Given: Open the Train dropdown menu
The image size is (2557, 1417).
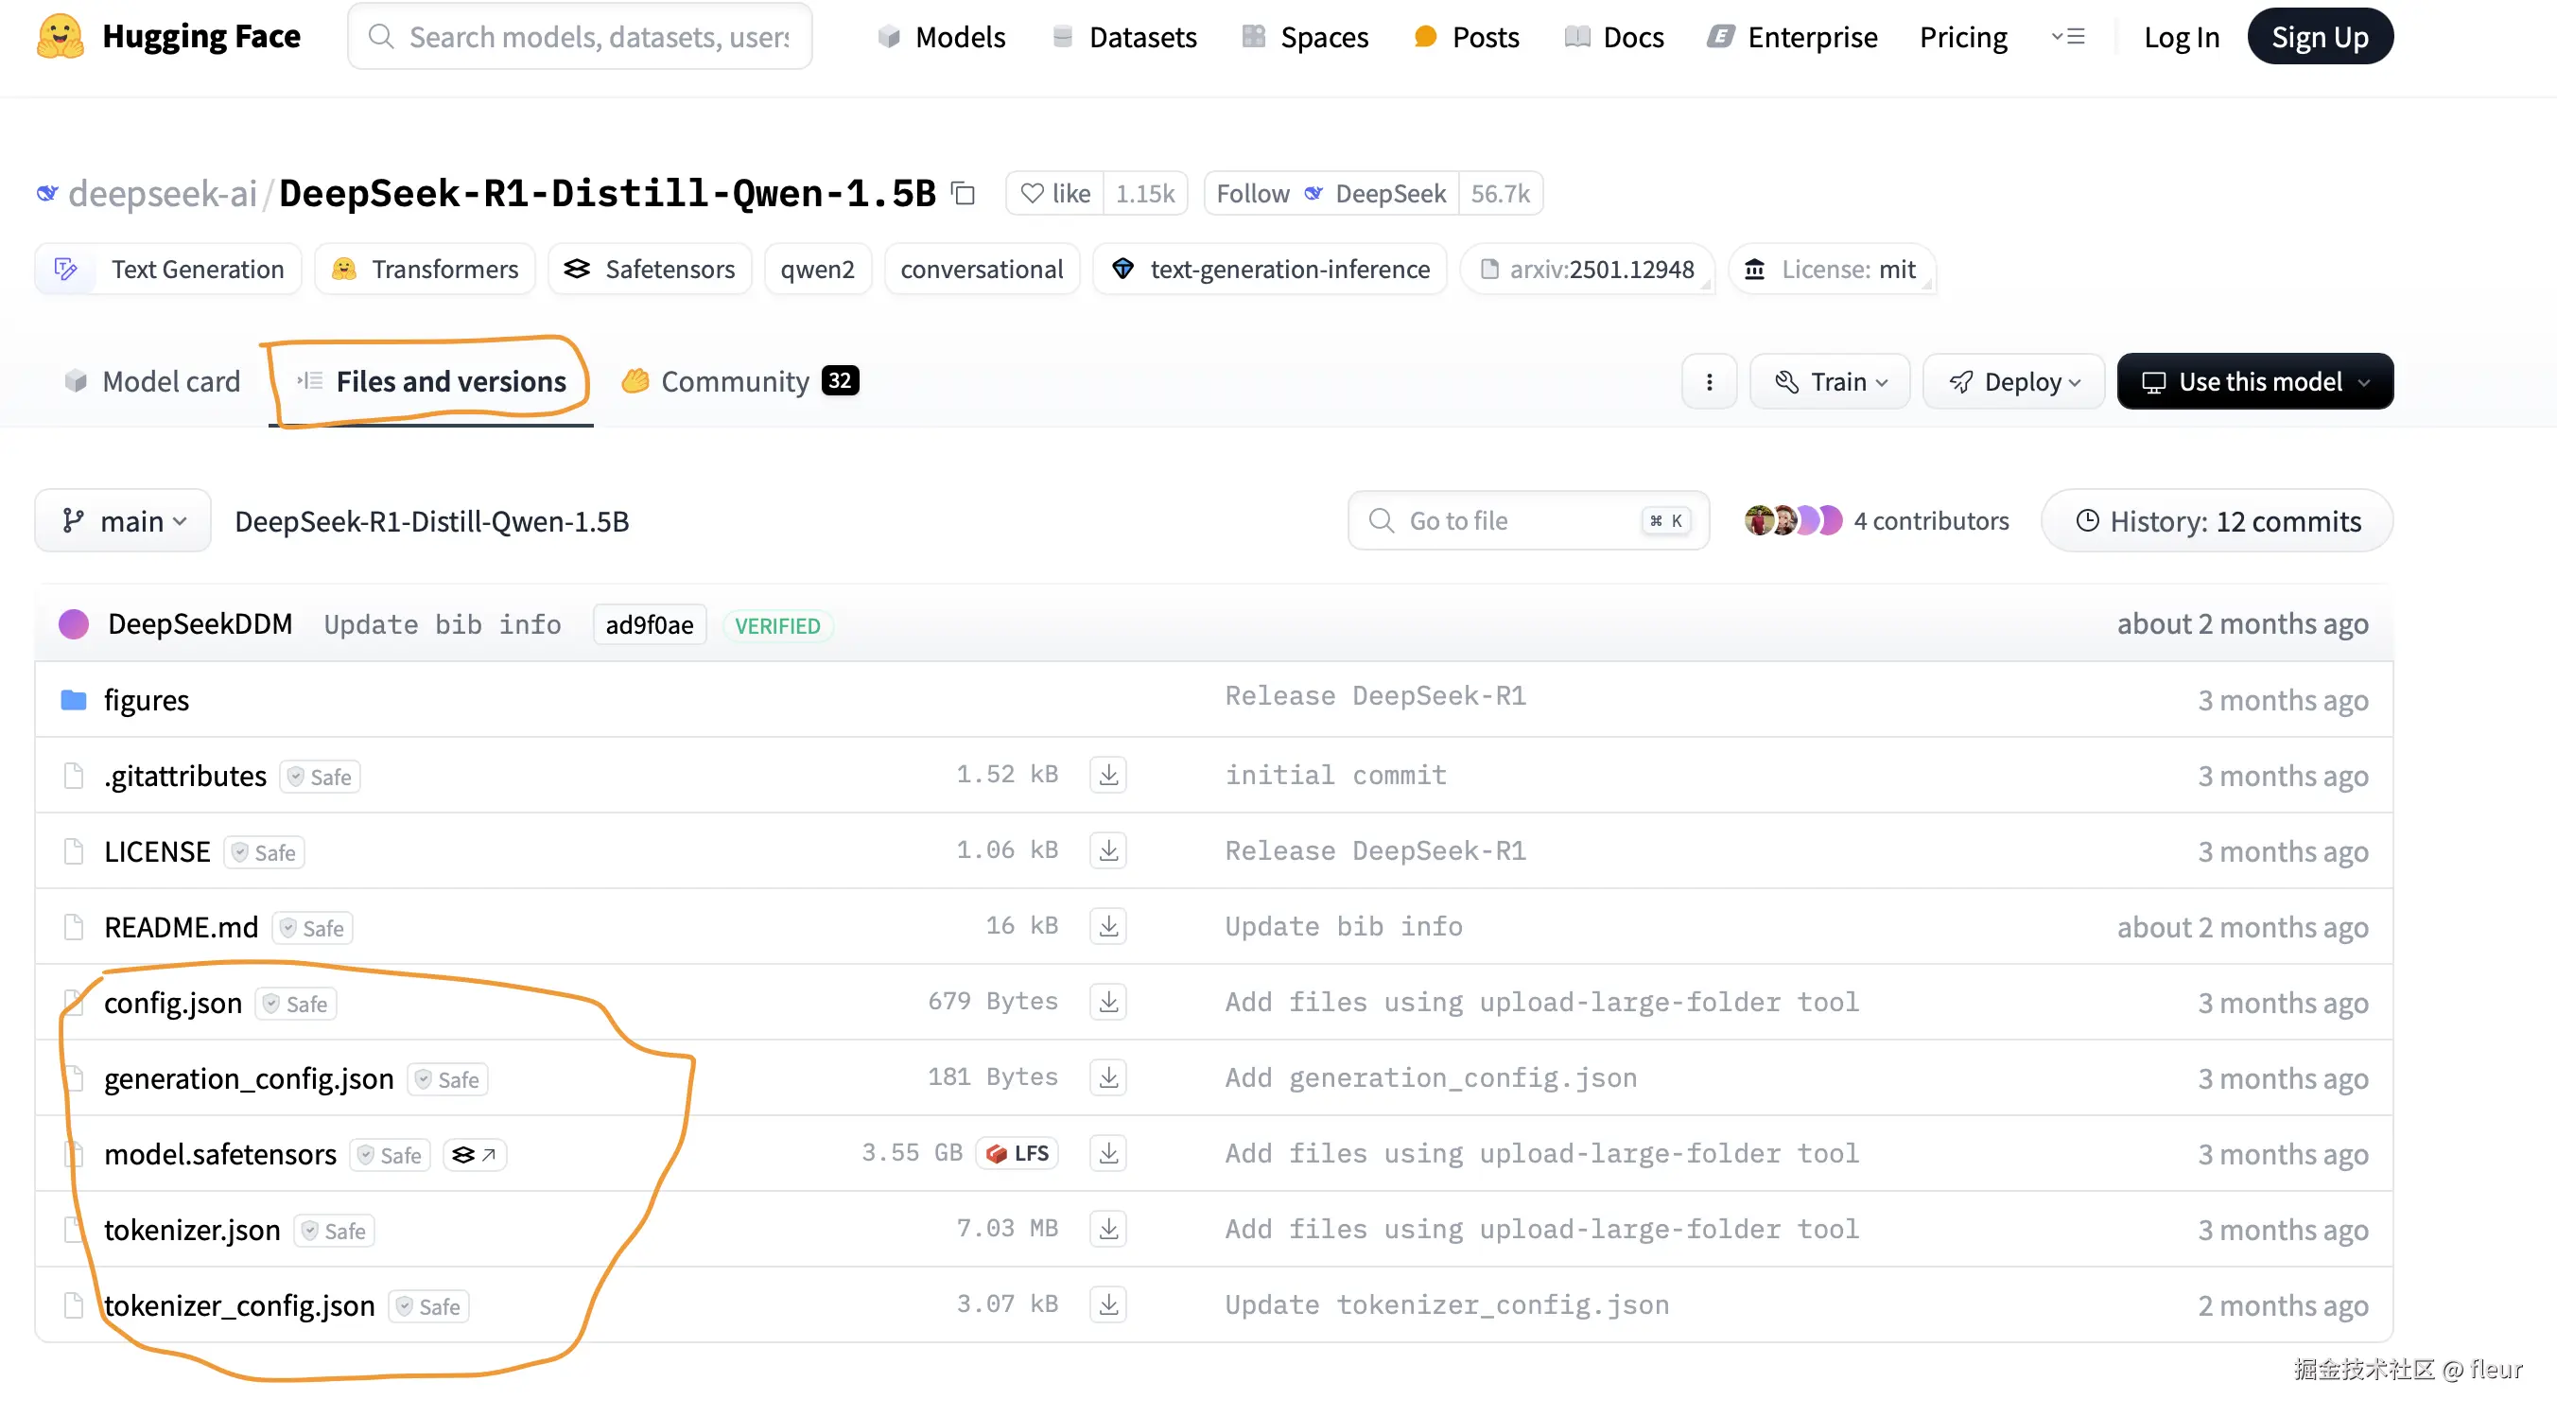Looking at the screenshot, I should [1830, 381].
